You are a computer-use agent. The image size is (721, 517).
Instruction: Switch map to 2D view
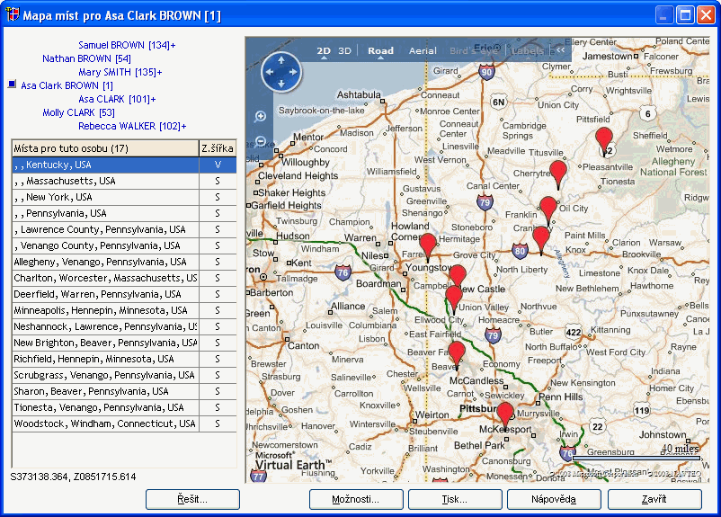pos(324,50)
